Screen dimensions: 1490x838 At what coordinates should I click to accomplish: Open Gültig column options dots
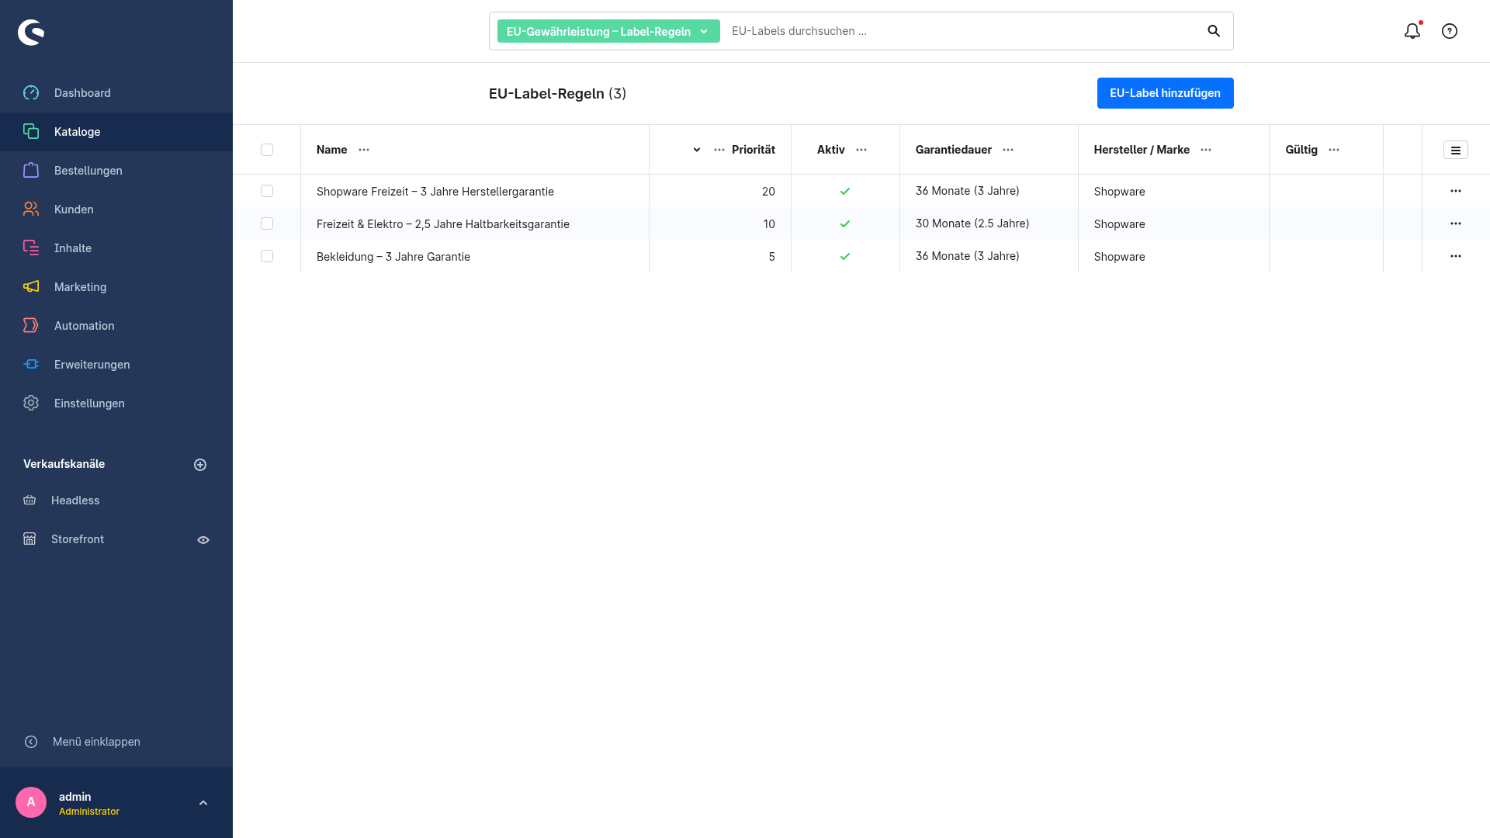pyautogui.click(x=1334, y=150)
